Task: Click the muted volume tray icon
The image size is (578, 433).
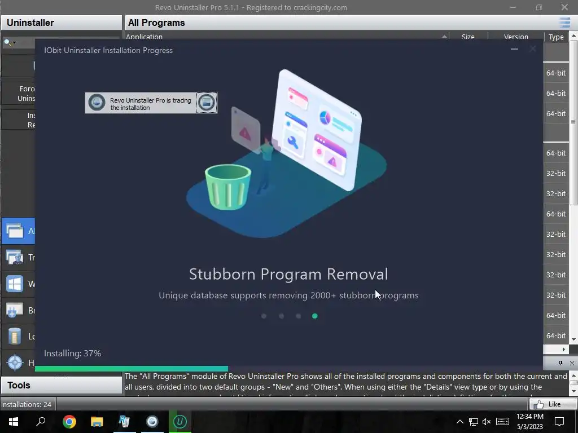Action: click(x=487, y=422)
